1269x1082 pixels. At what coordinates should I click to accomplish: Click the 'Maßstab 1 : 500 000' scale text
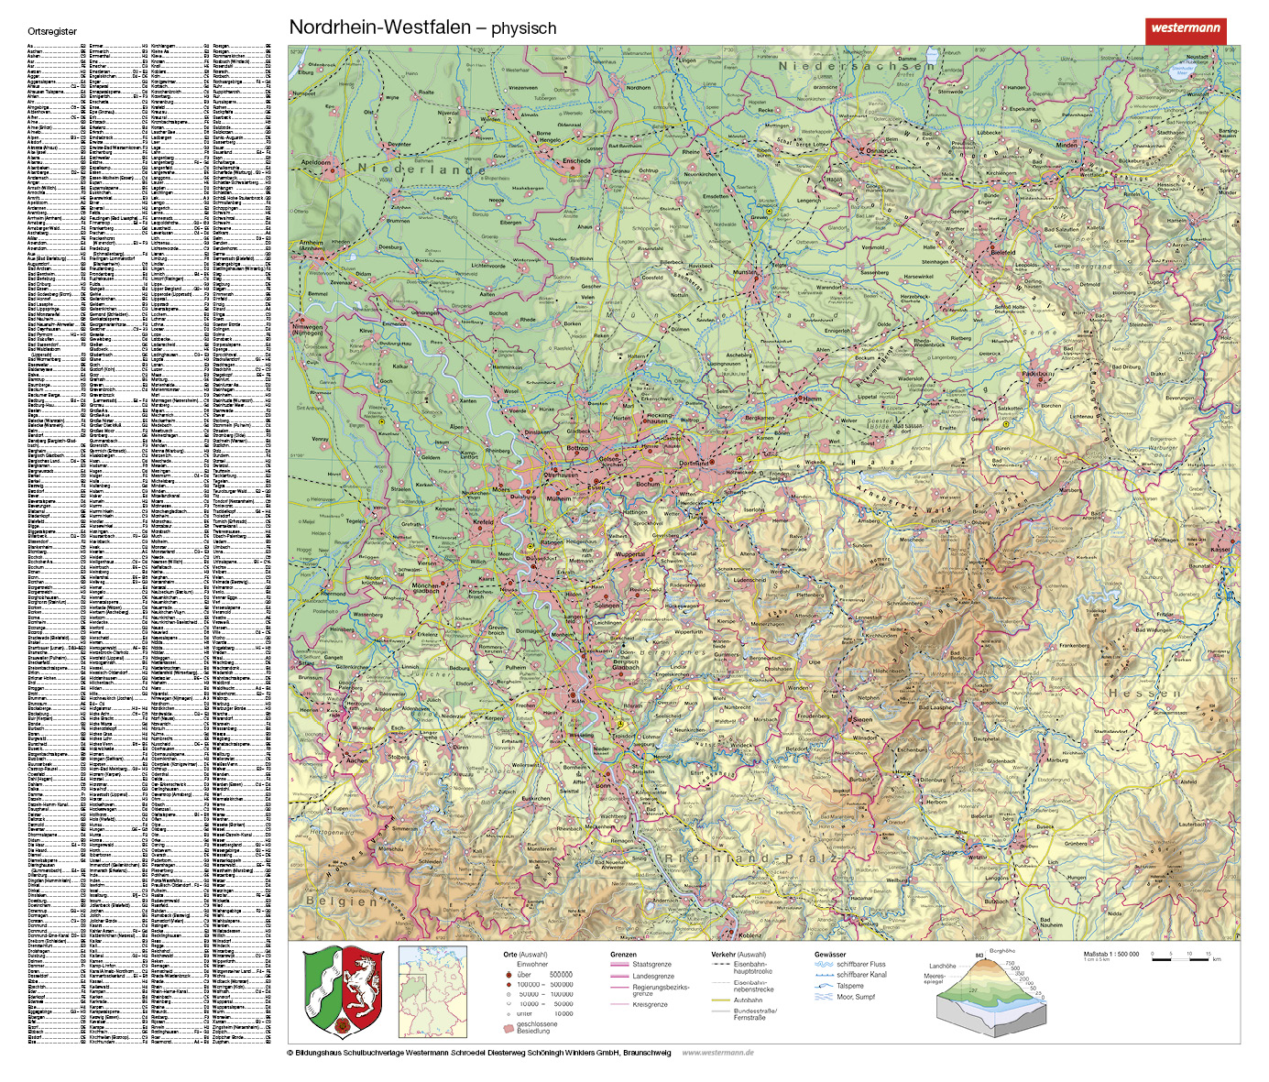coord(1110,954)
